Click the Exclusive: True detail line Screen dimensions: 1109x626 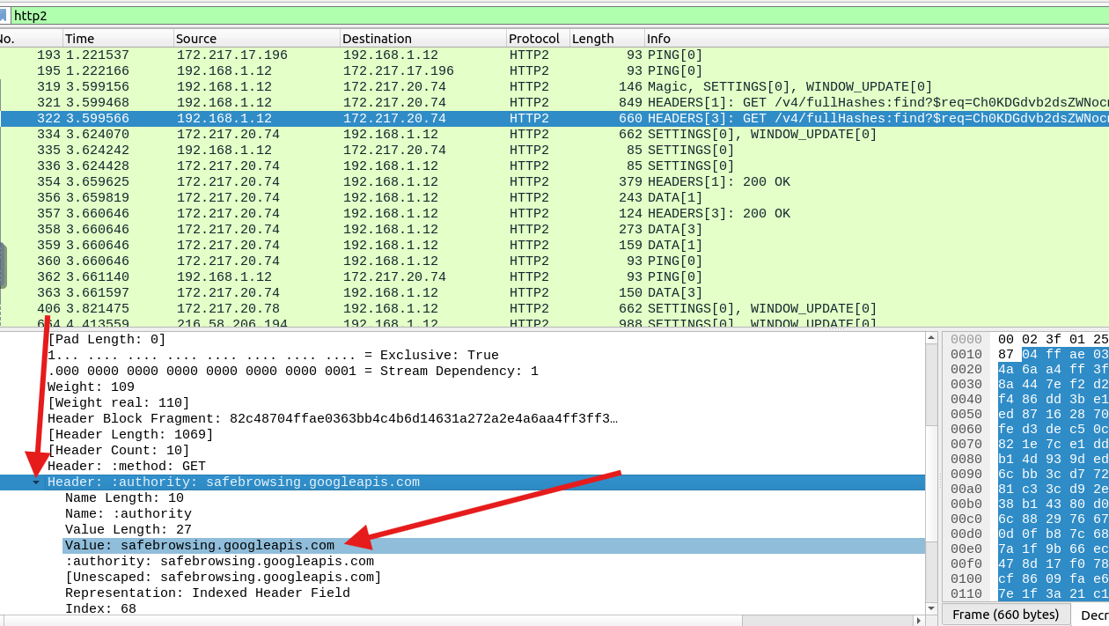pos(273,356)
